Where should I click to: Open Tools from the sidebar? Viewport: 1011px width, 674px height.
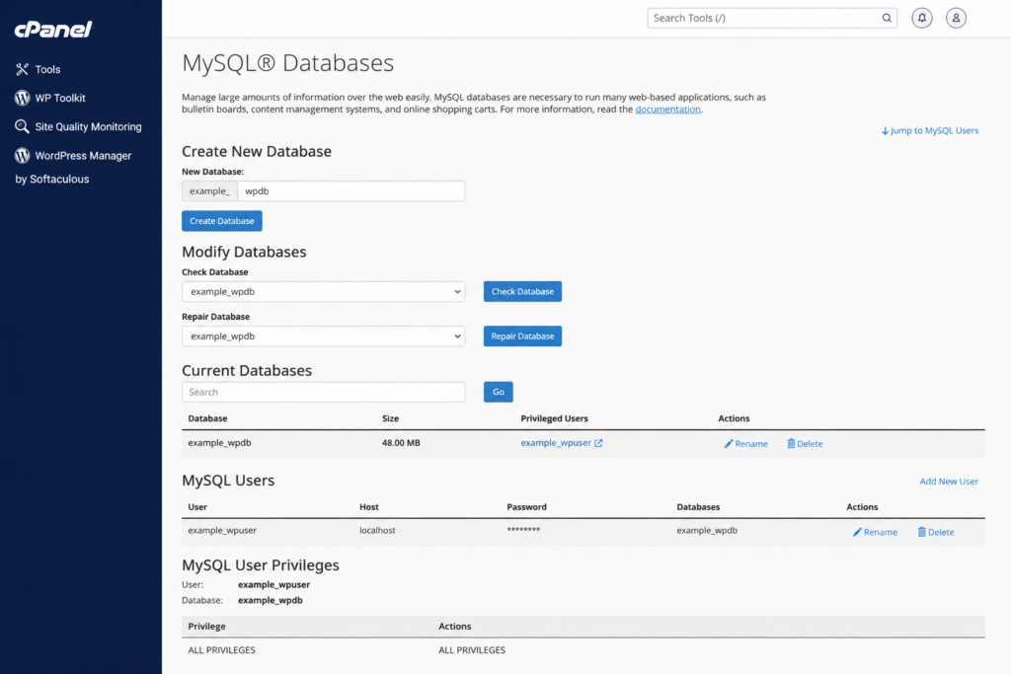click(x=47, y=70)
